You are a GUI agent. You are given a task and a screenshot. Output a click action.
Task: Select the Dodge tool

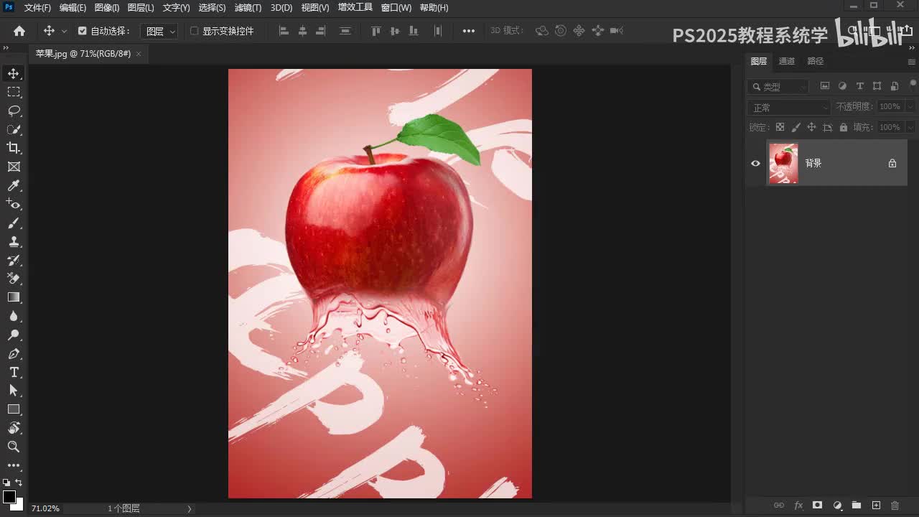point(14,335)
